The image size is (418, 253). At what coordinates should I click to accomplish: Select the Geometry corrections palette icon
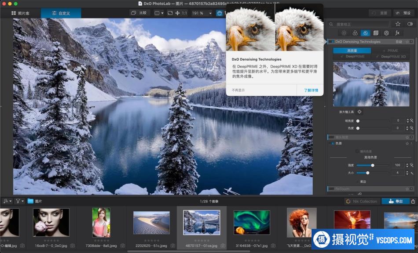[x=376, y=33]
